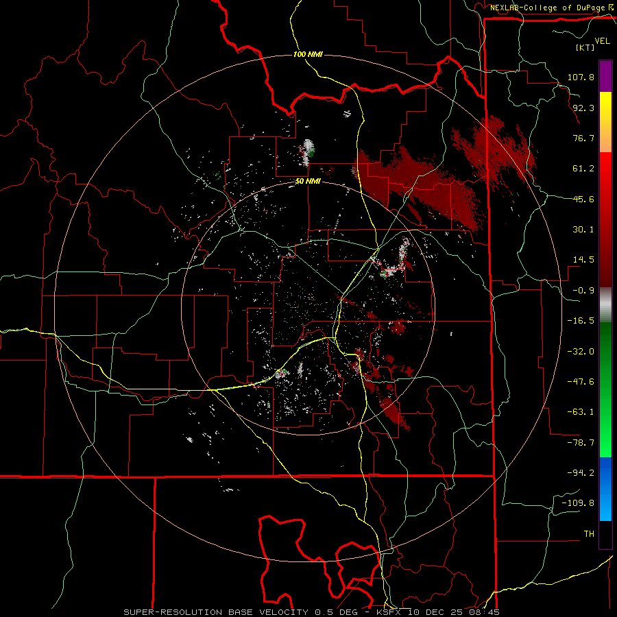Click the 76.7 velocity scale value
Image resolution: width=617 pixels, height=617 pixels.
pos(583,138)
